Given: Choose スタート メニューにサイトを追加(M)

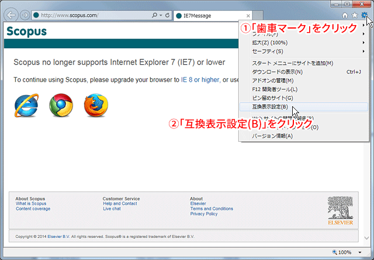Looking at the screenshot, I should pos(304,63).
